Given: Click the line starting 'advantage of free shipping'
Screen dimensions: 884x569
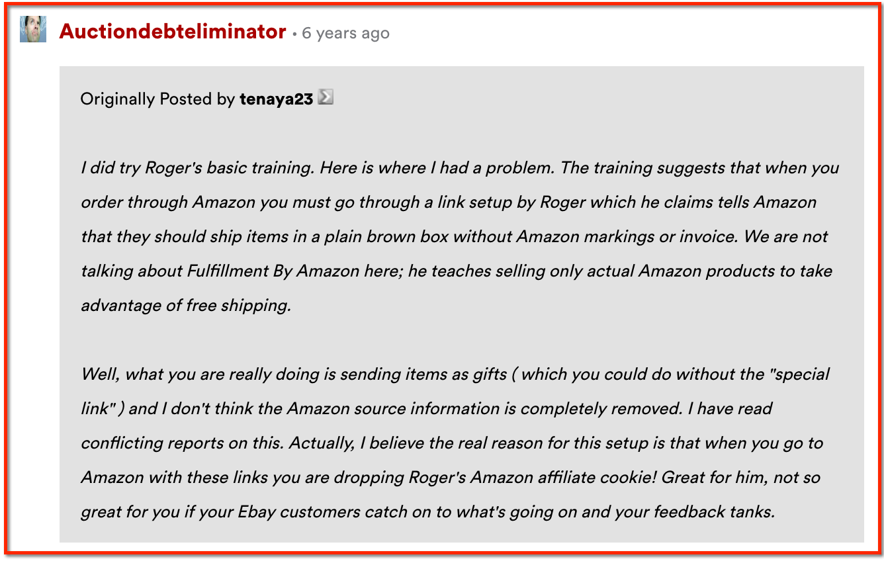Looking at the screenshot, I should coord(186,305).
